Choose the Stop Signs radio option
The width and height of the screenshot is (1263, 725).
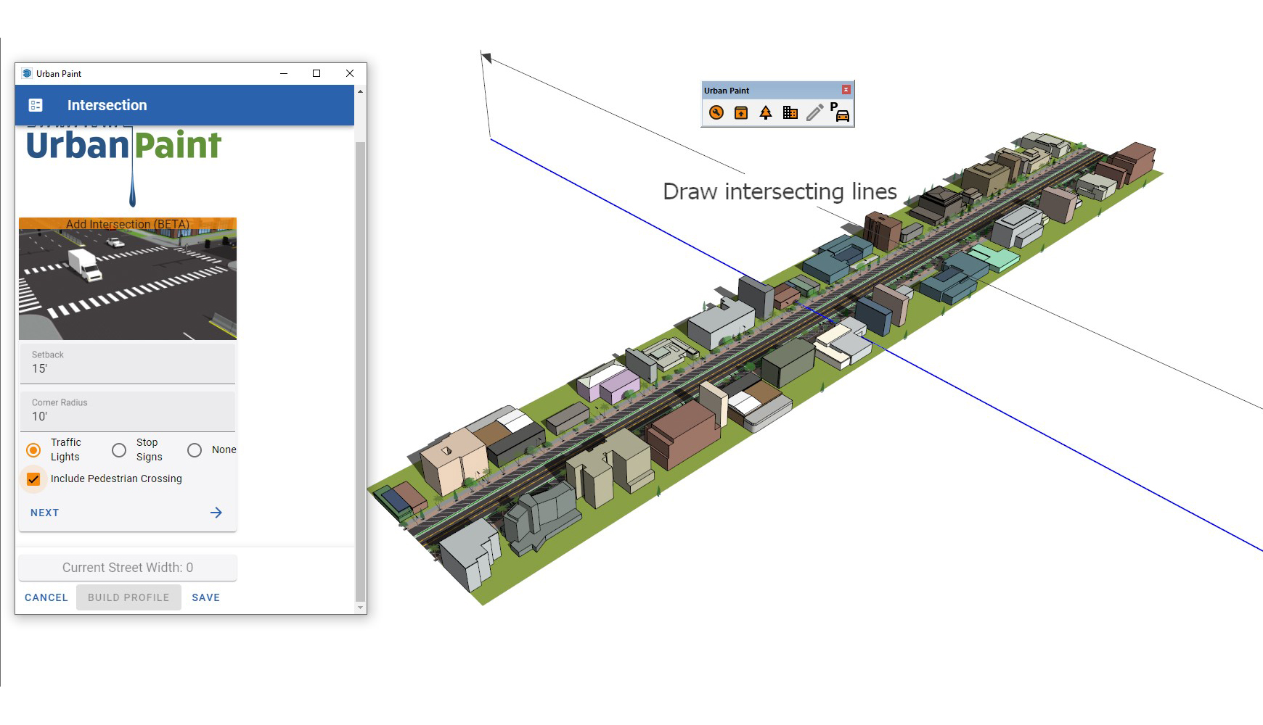[119, 450]
